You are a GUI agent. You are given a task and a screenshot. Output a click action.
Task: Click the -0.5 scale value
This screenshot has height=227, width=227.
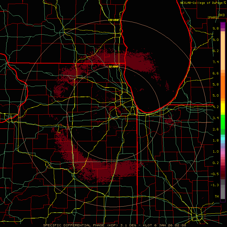pos(215,174)
